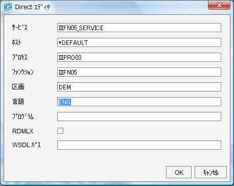Click the ファンクション label
Viewport: 234px width, 186px height.
[22, 72]
